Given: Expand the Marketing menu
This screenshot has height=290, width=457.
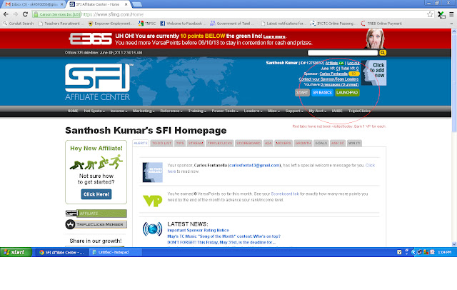Looking at the screenshot, I should click(x=144, y=111).
